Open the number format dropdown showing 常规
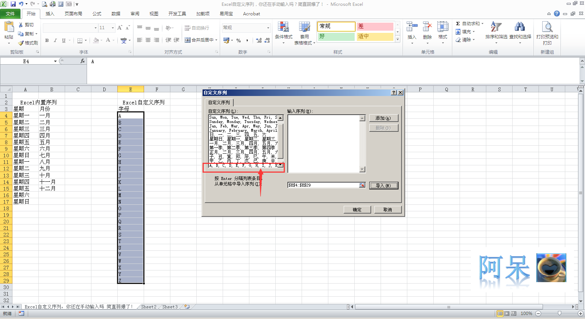 pyautogui.click(x=268, y=28)
